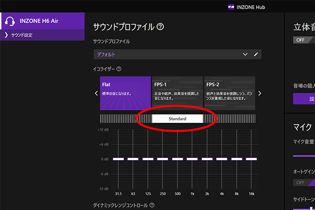The width and height of the screenshot is (315, 210).
Task: Click the 500 Hz equalizer slider
Action: pos(178,159)
